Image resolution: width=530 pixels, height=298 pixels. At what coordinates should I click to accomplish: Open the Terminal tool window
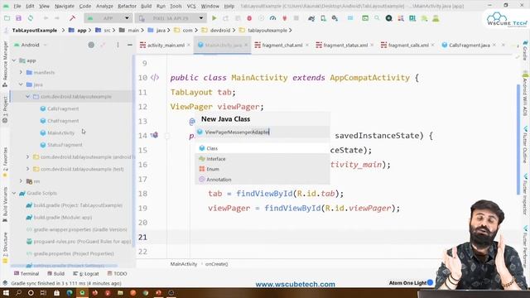click(x=26, y=274)
